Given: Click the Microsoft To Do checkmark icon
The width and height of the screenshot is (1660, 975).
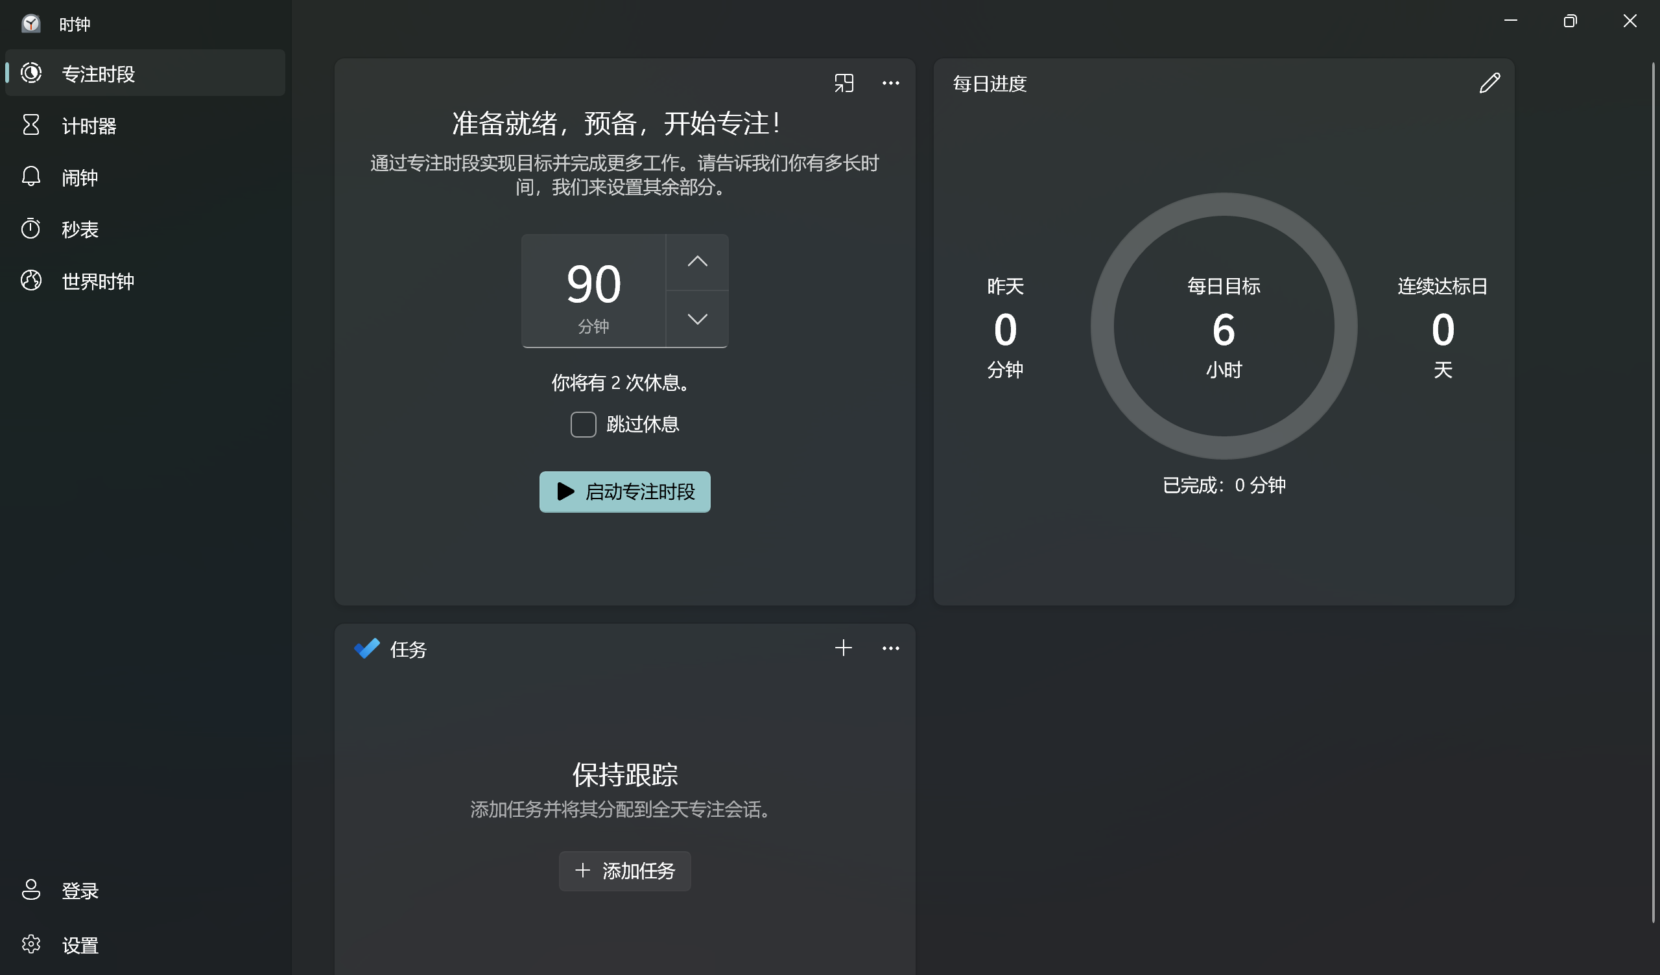Looking at the screenshot, I should pos(367,648).
